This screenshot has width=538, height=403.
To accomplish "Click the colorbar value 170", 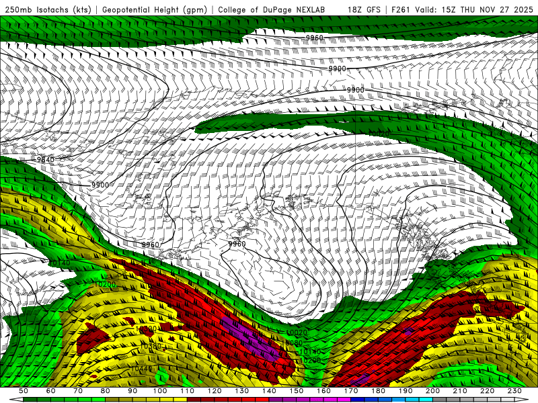I will click(350, 391).
